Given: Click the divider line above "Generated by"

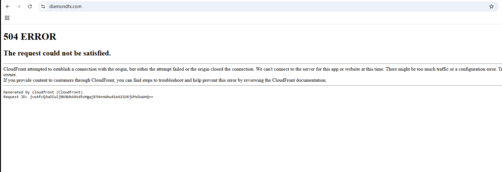Looking at the screenshot, I should click(247, 85).
